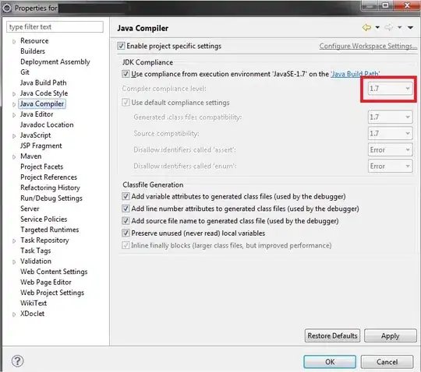Expand the Java Code Style node
Screen dimensions: 421x372
[14, 94]
